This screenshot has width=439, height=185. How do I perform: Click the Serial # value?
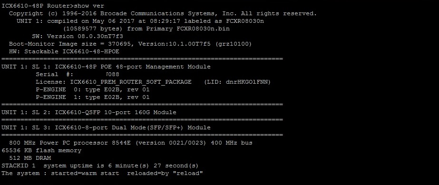pos(113,75)
